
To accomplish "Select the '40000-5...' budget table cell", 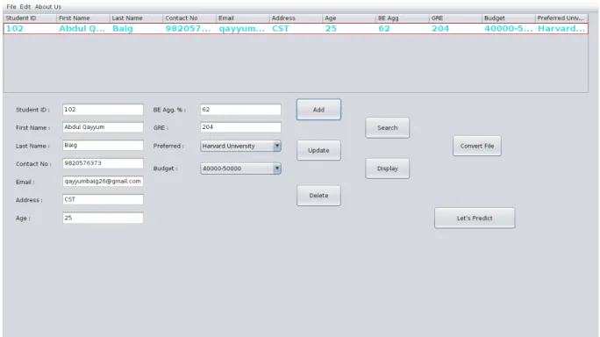I will [x=509, y=29].
